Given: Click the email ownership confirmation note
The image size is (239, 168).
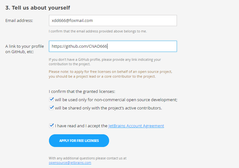Looking at the screenshot, I should pos(98,31).
